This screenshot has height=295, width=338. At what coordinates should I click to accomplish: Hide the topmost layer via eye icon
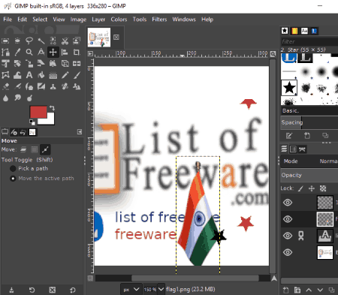288,203
